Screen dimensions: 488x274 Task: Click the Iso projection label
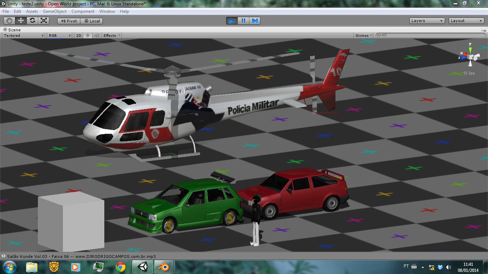tap(472, 73)
